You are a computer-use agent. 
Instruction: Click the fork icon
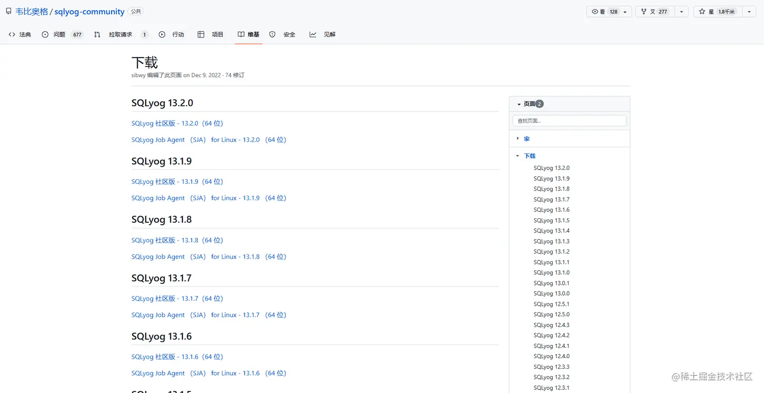tap(644, 12)
